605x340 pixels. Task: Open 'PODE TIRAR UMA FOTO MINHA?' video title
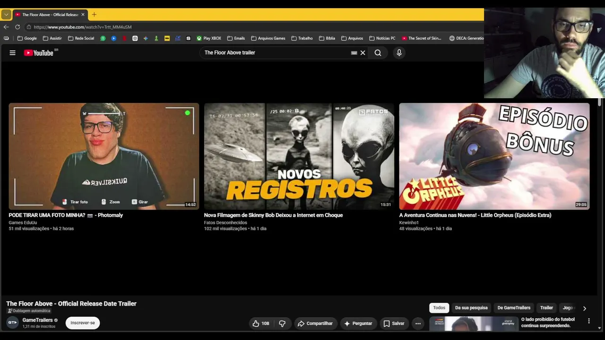pos(66,215)
